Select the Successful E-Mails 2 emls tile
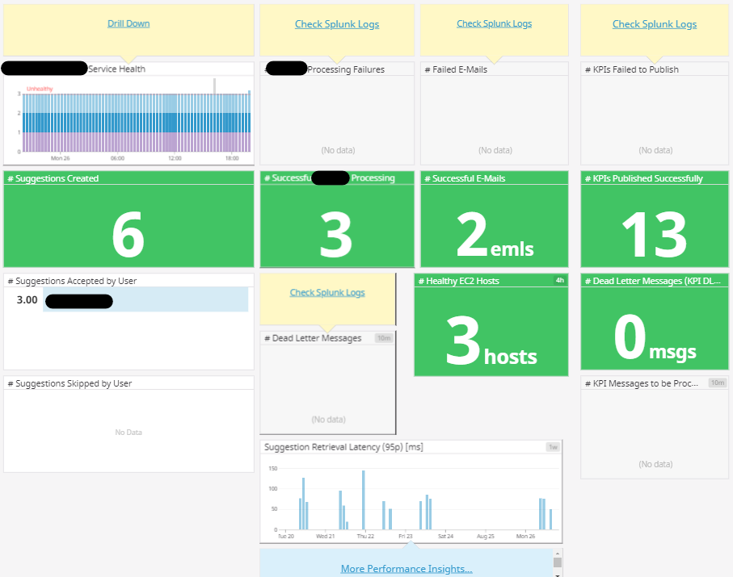The height and width of the screenshot is (577, 733). tap(495, 226)
